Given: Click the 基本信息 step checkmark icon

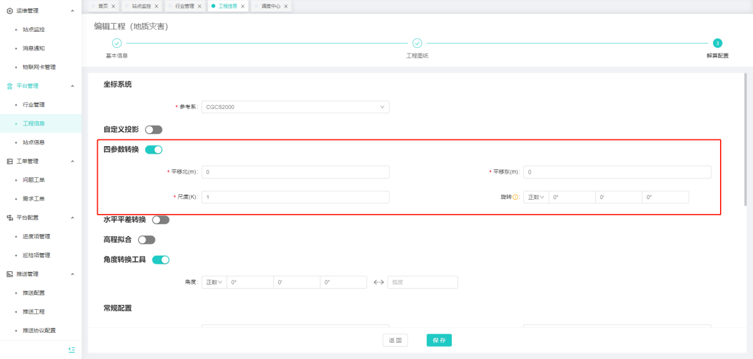Looking at the screenshot, I should click(116, 43).
